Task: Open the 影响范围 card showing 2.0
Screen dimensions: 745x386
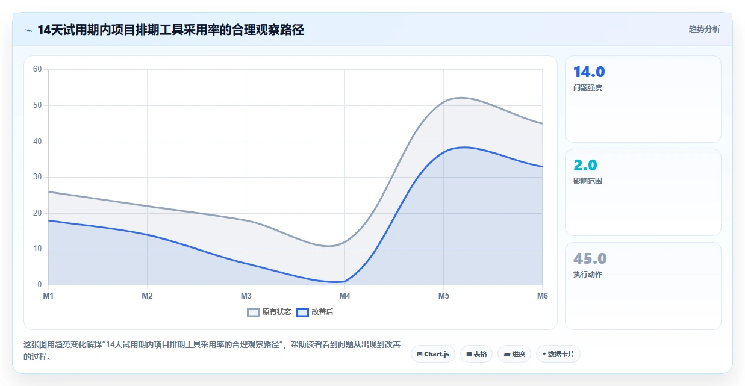Action: (x=643, y=192)
